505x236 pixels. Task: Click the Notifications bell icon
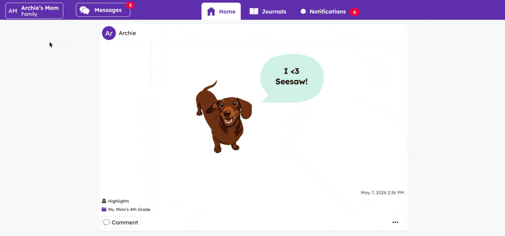[303, 11]
